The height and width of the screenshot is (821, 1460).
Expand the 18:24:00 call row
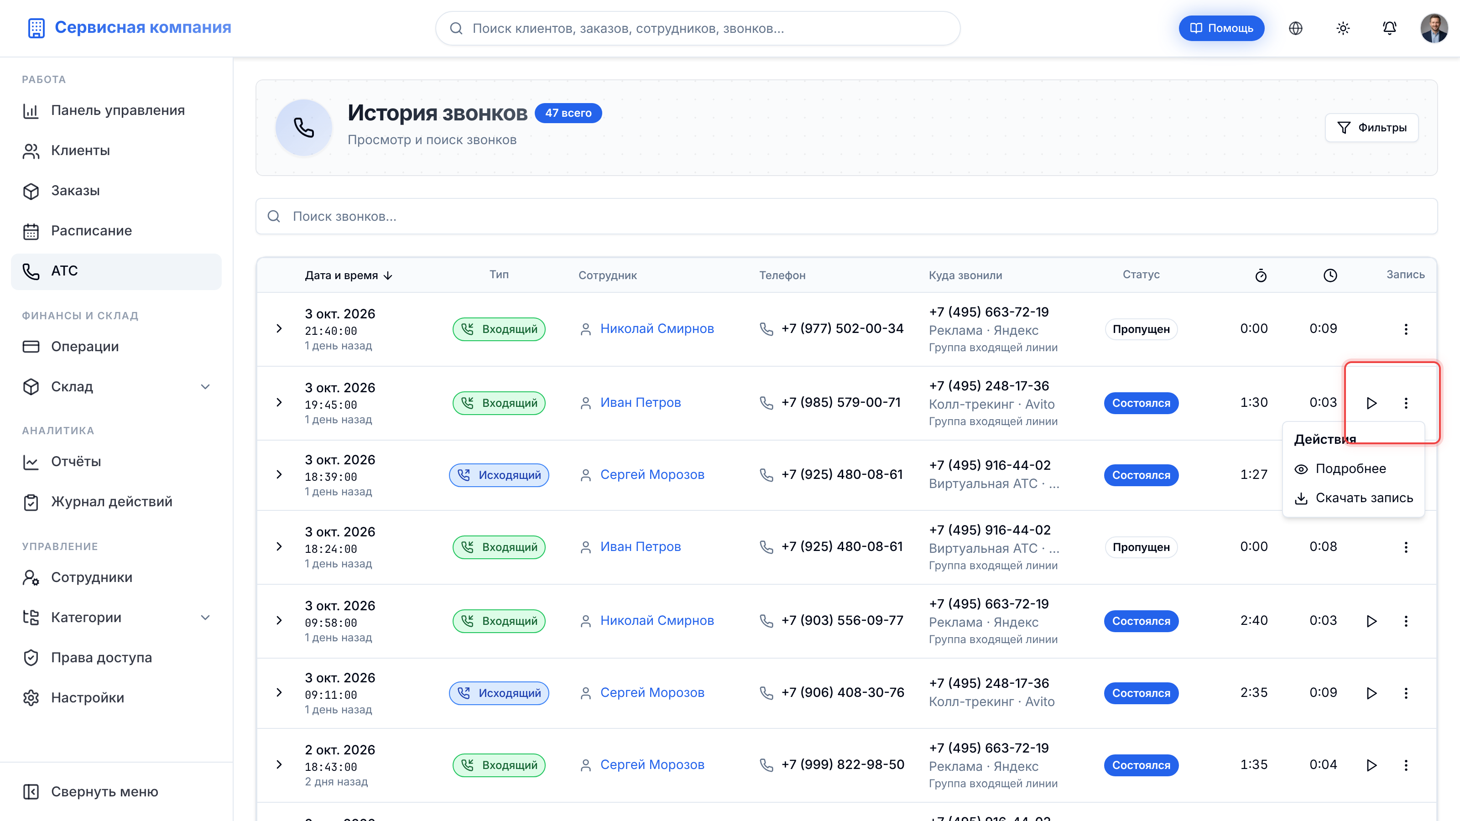point(279,547)
